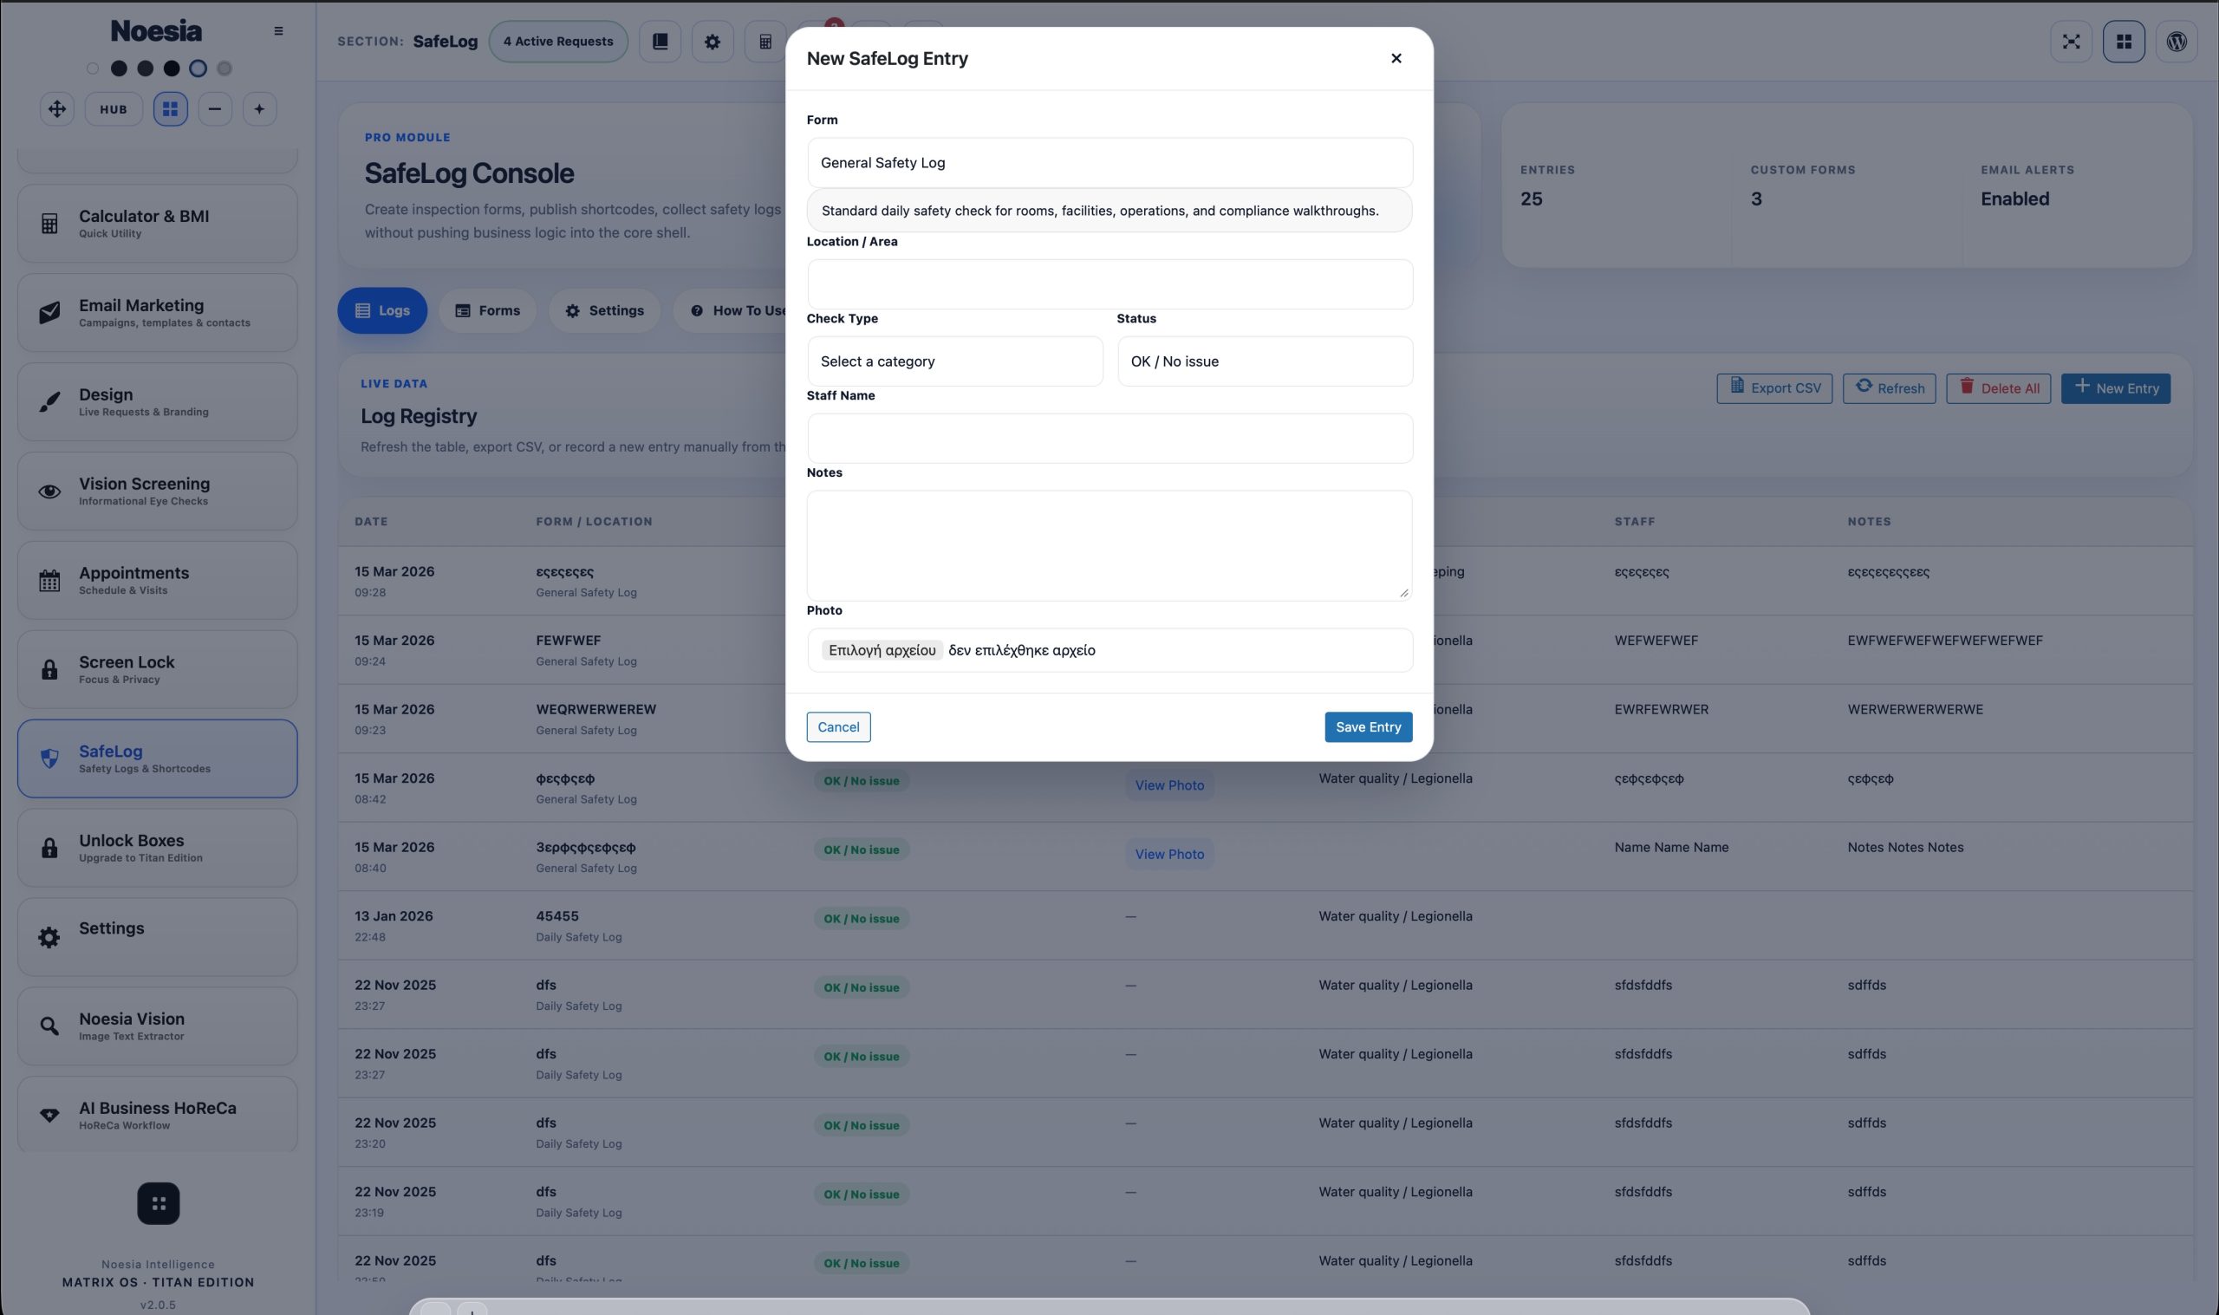This screenshot has width=2219, height=1315.
Task: Open Design module in sidebar
Action: [157, 402]
